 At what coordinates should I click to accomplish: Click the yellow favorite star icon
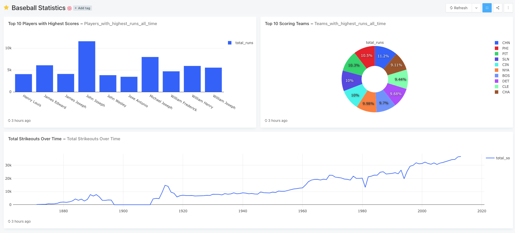click(x=6, y=8)
